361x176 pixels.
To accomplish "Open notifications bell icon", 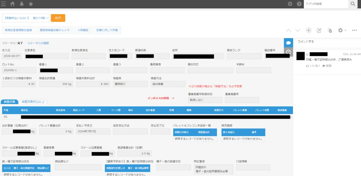I will click(22, 4).
